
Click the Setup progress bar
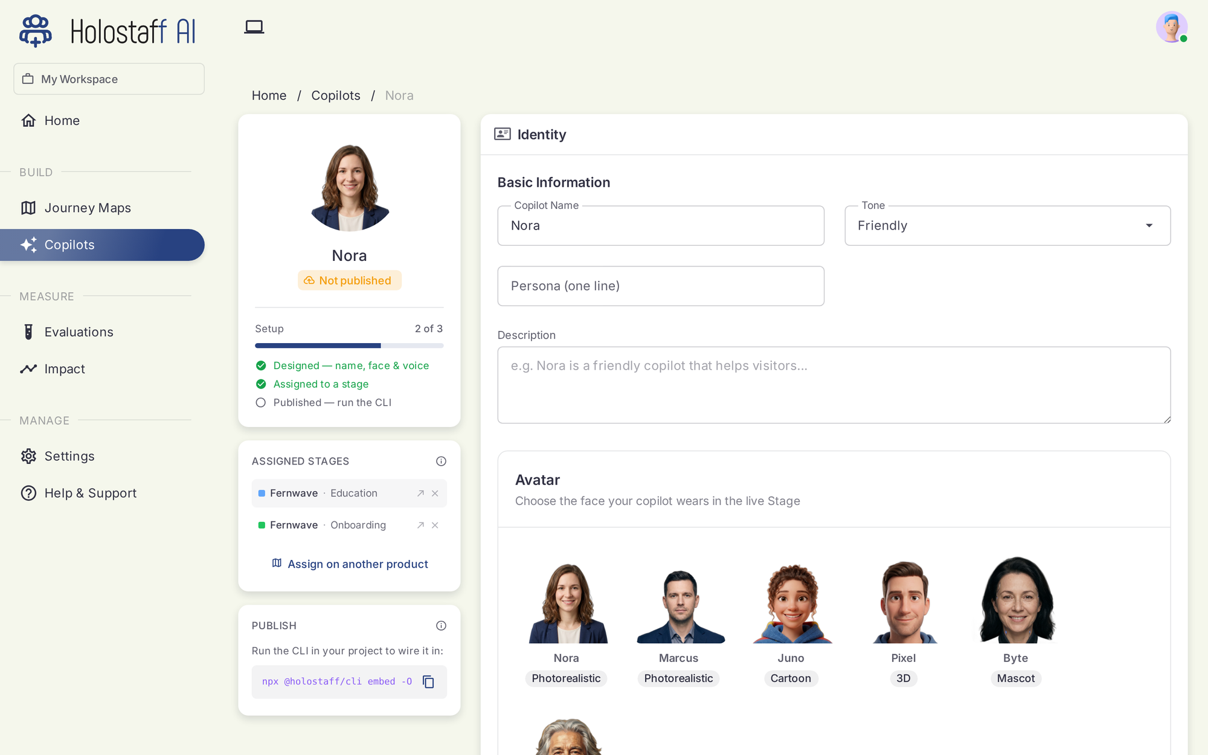tap(349, 345)
